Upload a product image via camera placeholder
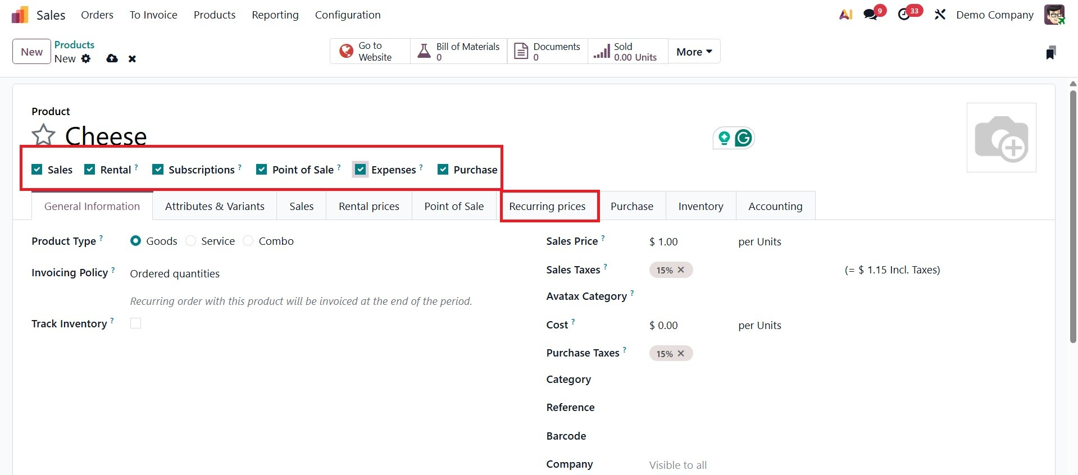 [1001, 138]
